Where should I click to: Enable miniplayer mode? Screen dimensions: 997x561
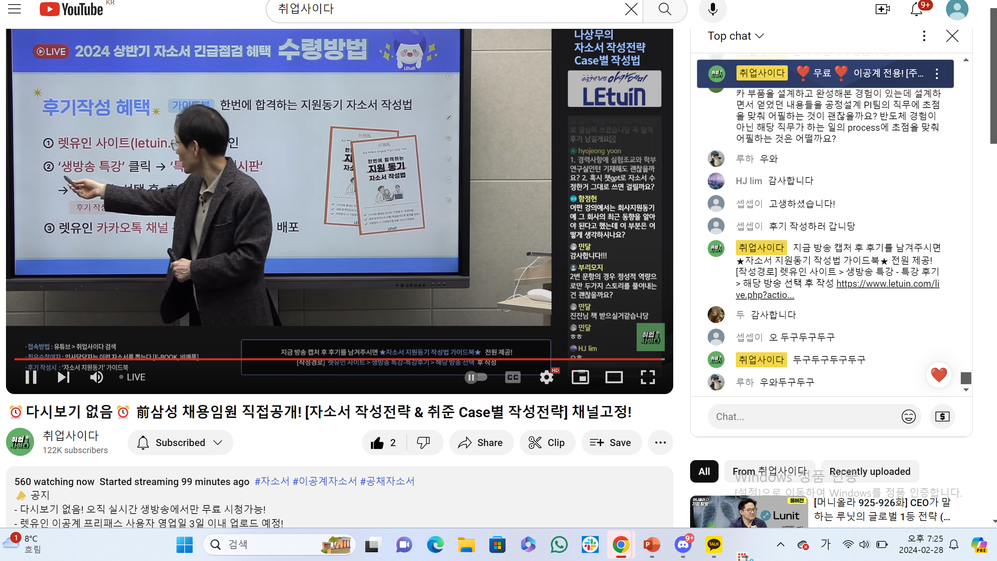[x=580, y=377]
